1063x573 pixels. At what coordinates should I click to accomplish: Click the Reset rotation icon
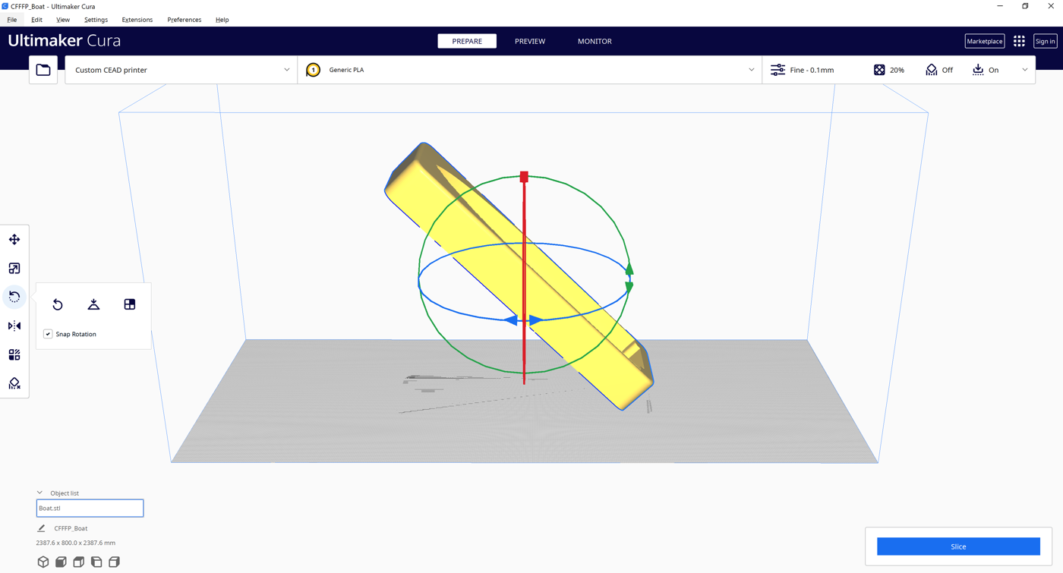pos(58,304)
